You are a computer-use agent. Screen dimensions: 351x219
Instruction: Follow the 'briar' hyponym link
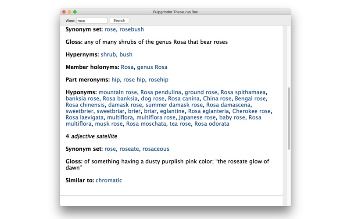tap(150, 111)
